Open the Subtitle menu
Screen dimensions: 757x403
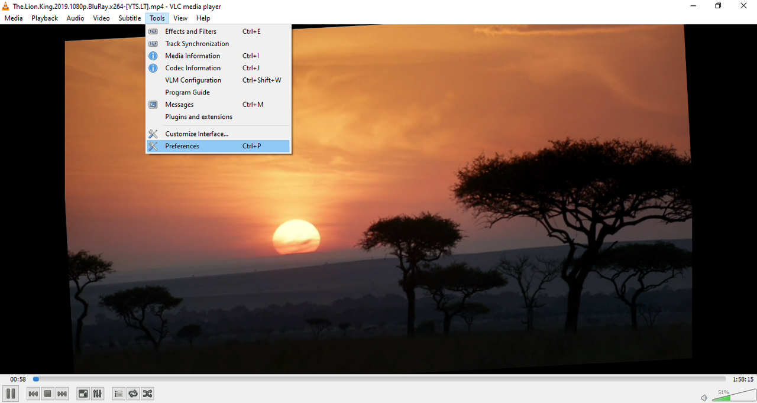(130, 18)
